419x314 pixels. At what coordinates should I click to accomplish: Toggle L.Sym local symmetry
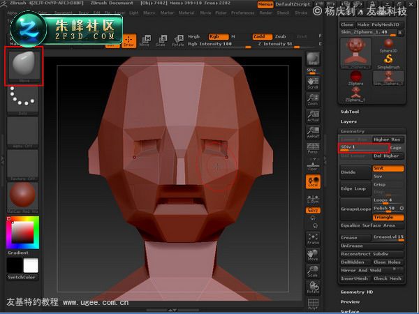pyautogui.click(x=313, y=199)
